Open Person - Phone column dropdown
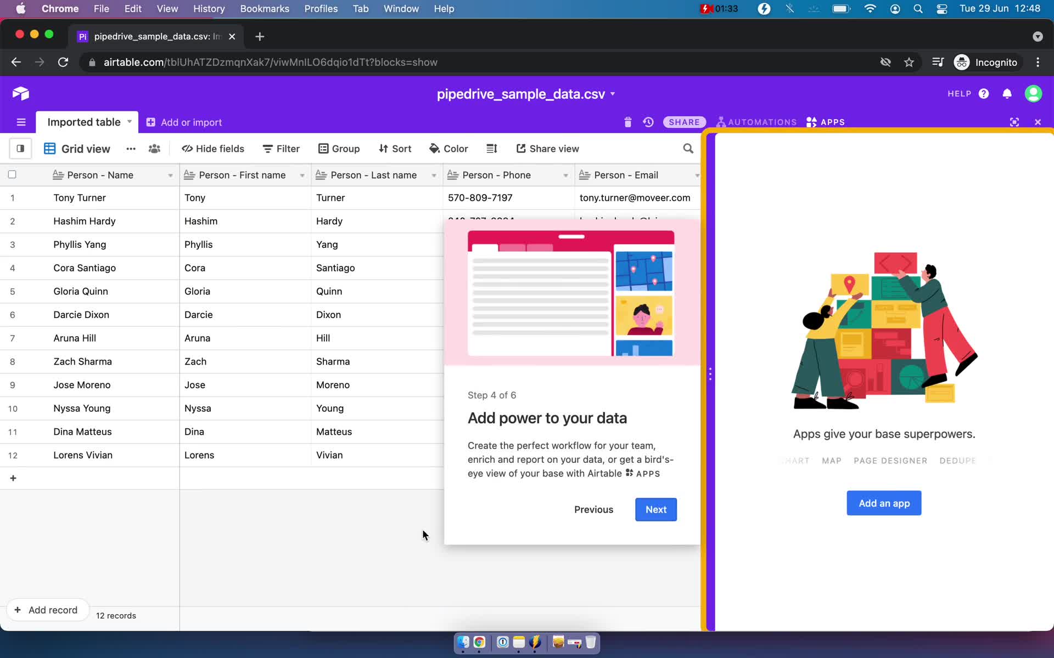This screenshot has height=658, width=1054. click(x=565, y=175)
